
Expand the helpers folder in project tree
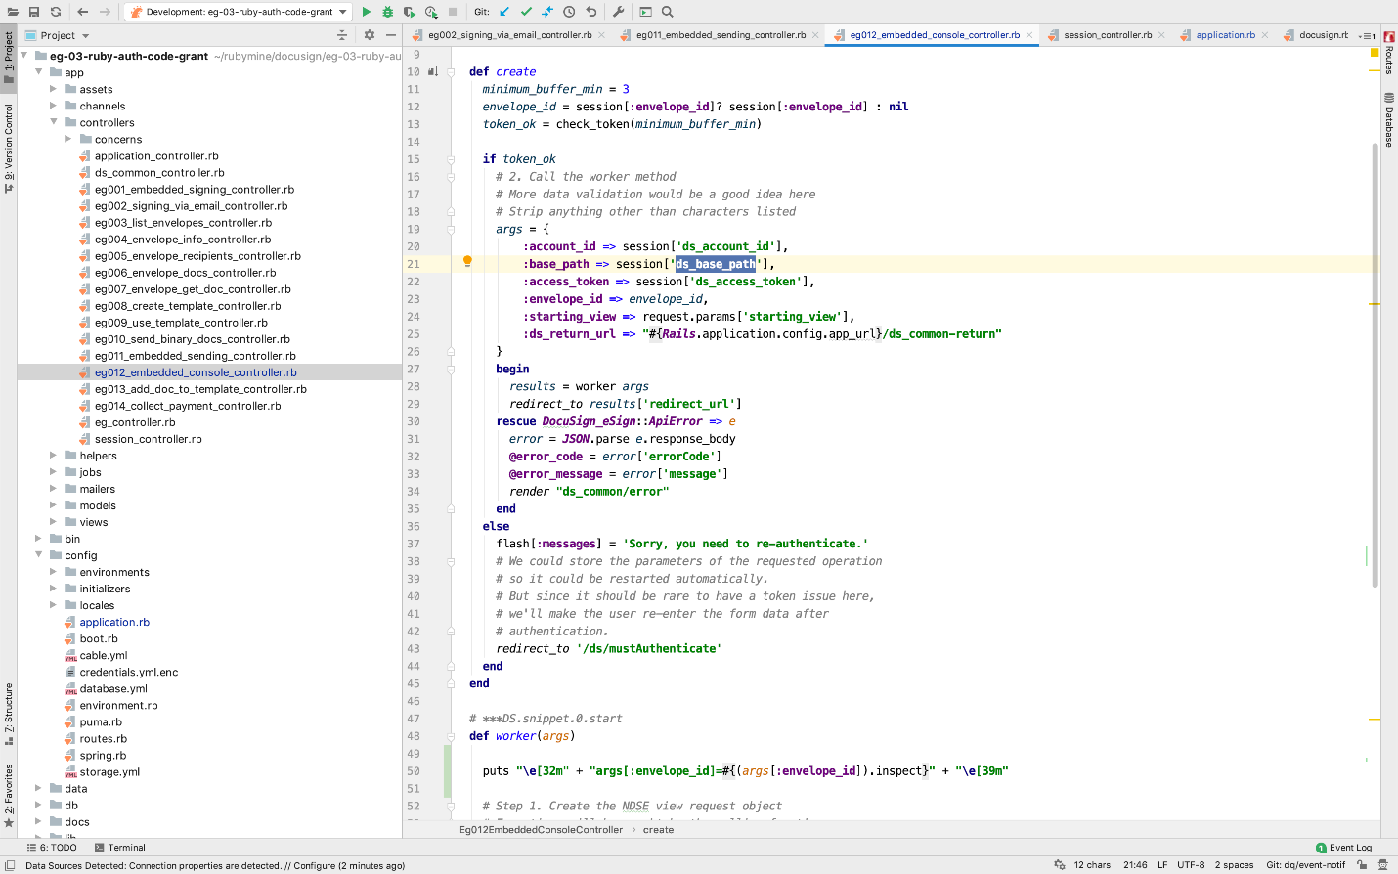coord(54,456)
